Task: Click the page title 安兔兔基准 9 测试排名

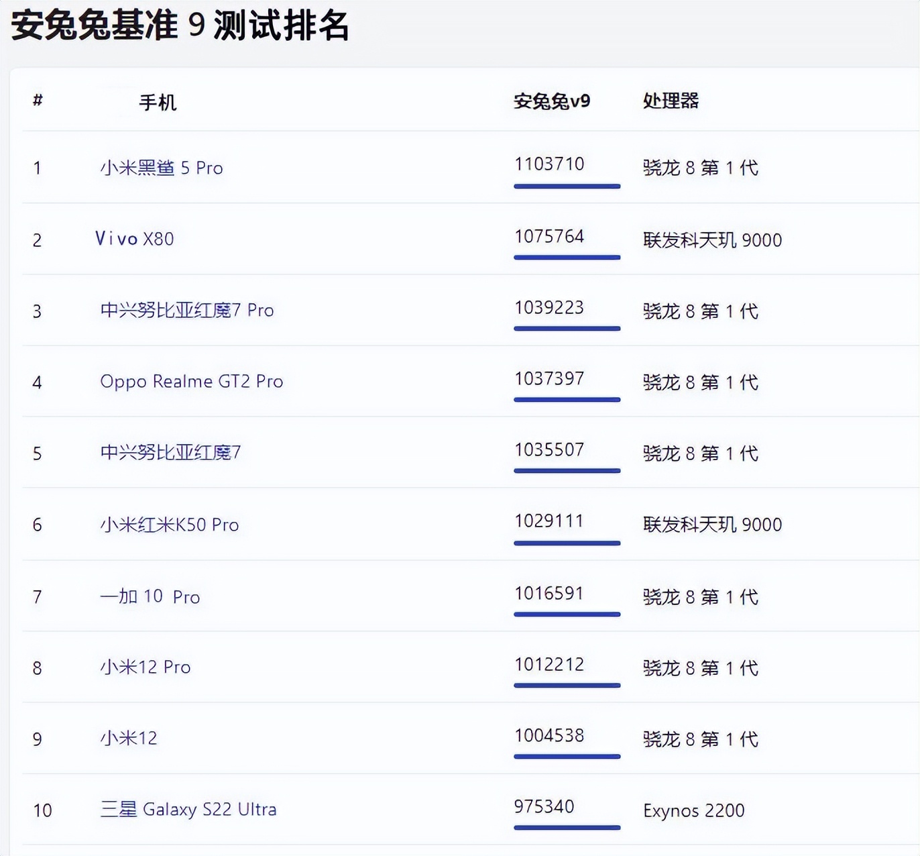Action: point(180,25)
